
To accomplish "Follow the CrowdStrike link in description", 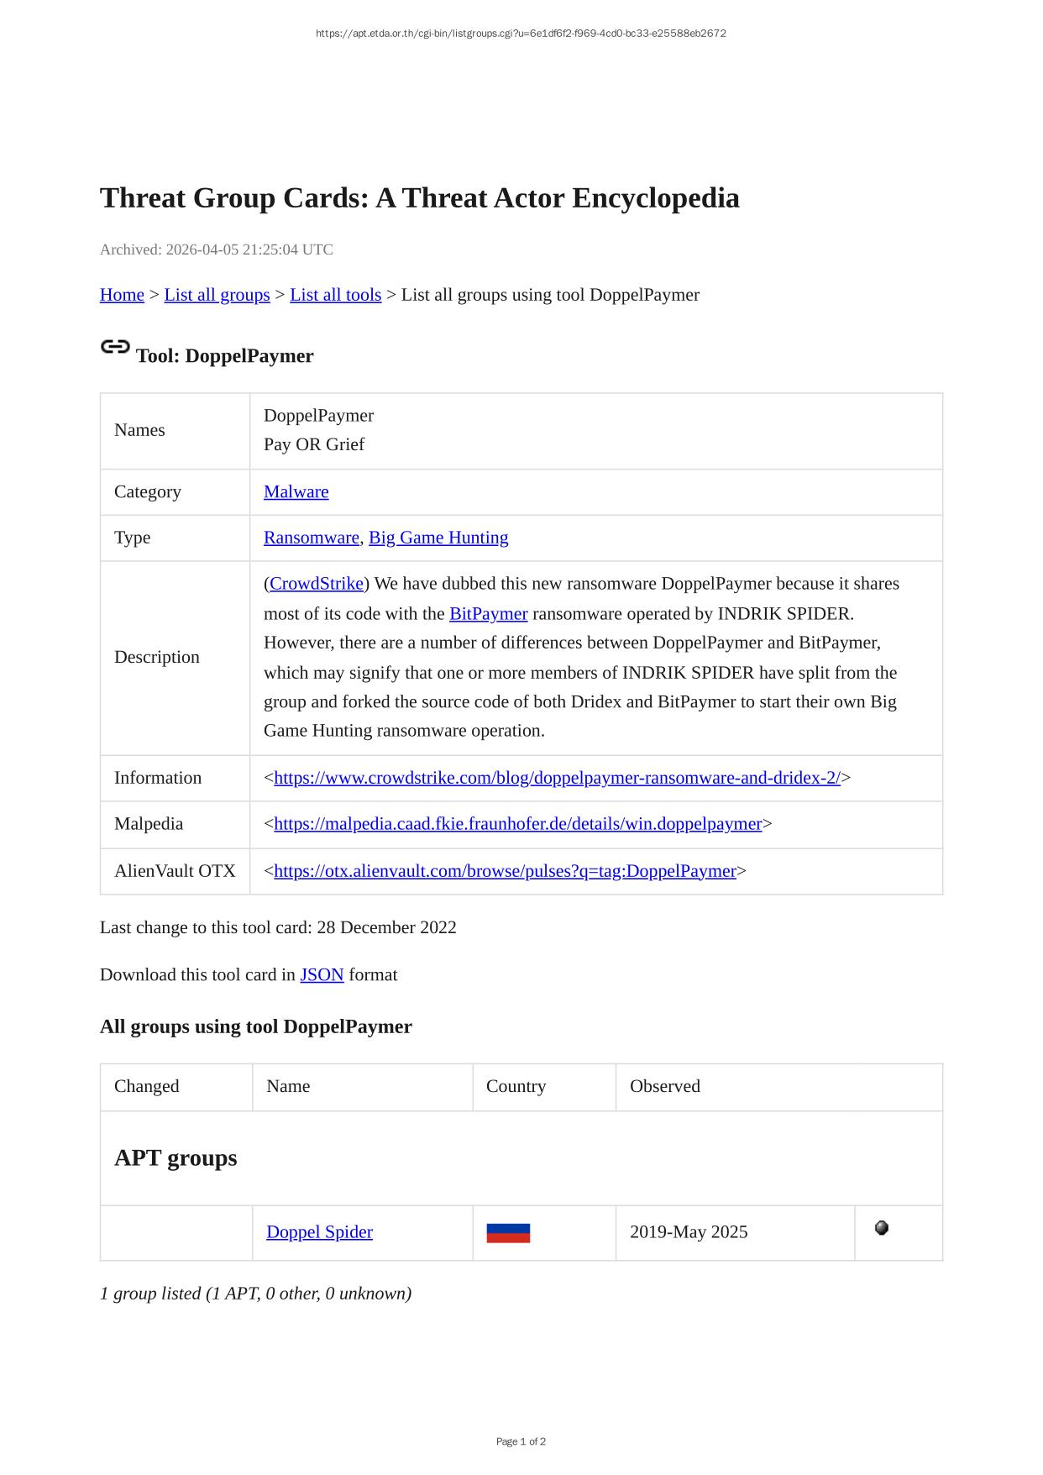I will tap(316, 584).
